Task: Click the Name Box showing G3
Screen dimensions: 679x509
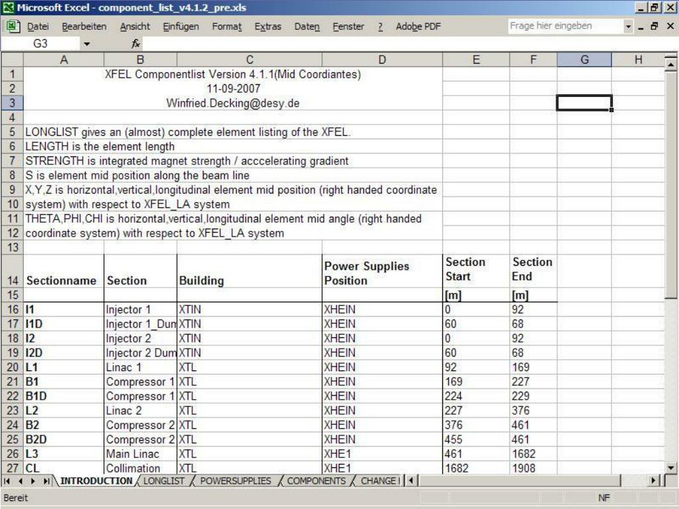Action: (x=40, y=44)
